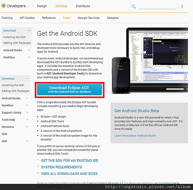Image resolution: width=193 pixels, height=190 pixels.
Task: Expand the ADK chevron
Action: [27, 141]
